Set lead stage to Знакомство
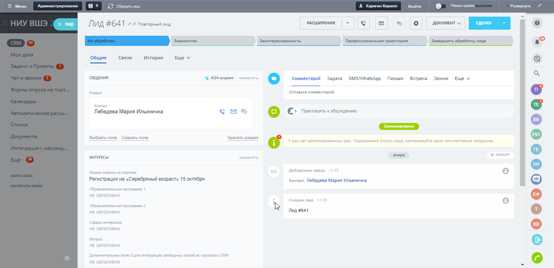The image size is (554, 268). [x=213, y=41]
